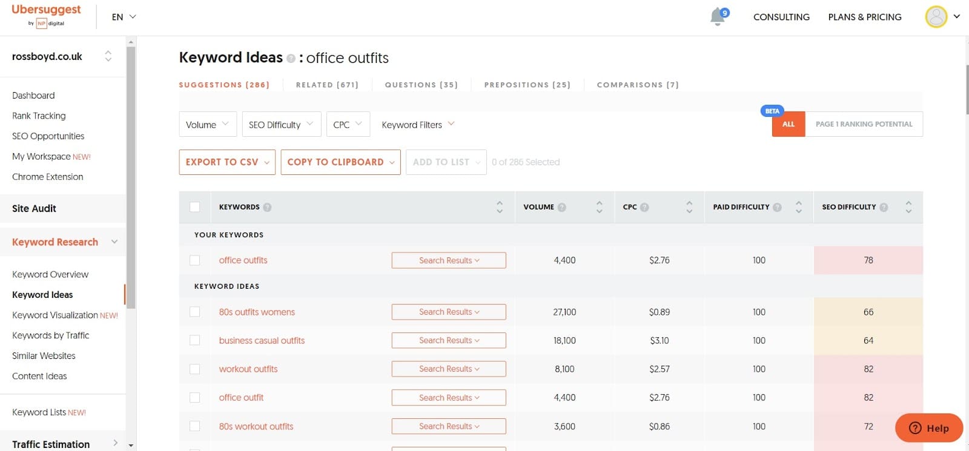The image size is (969, 451).
Task: Click the page vertical scrollbar thumb
Action: click(967, 89)
